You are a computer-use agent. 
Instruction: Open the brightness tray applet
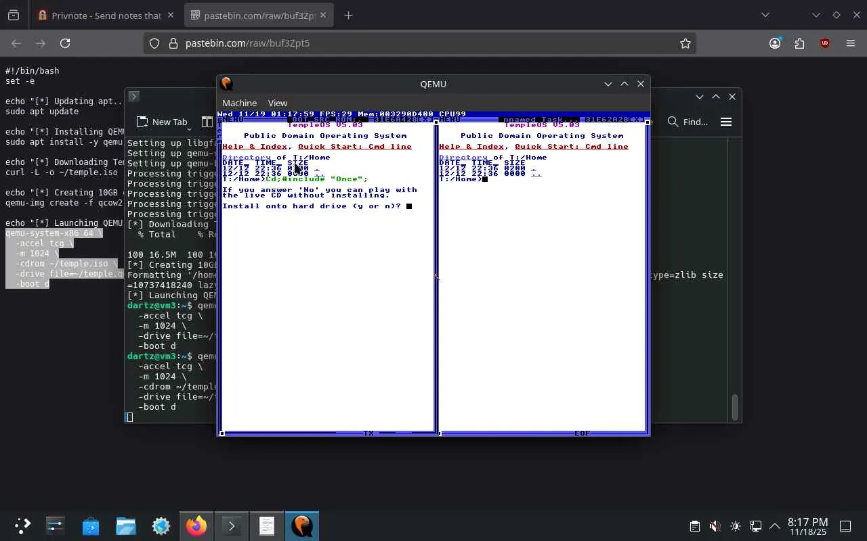click(736, 526)
